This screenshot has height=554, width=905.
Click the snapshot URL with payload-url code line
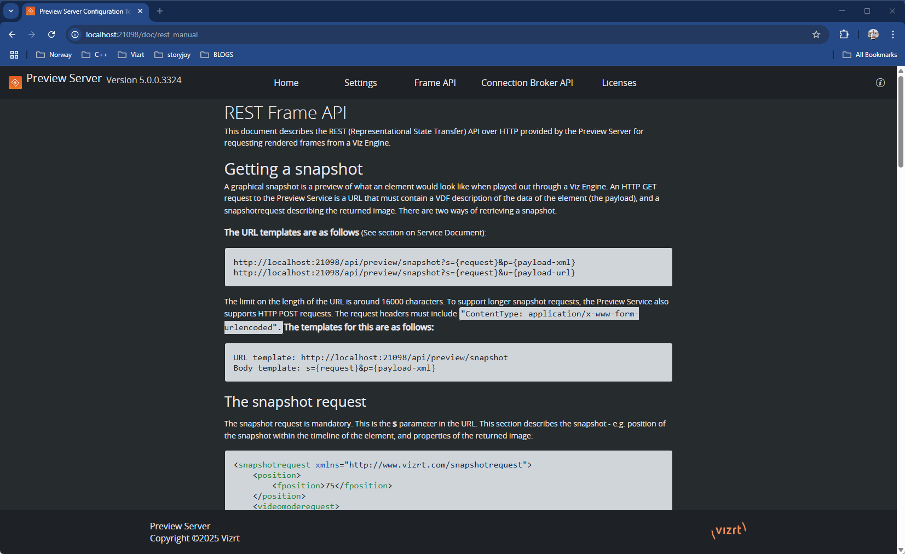point(404,273)
